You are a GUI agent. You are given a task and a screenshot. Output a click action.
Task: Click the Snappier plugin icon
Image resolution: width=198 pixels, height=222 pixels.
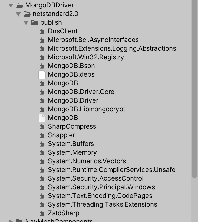click(42, 135)
